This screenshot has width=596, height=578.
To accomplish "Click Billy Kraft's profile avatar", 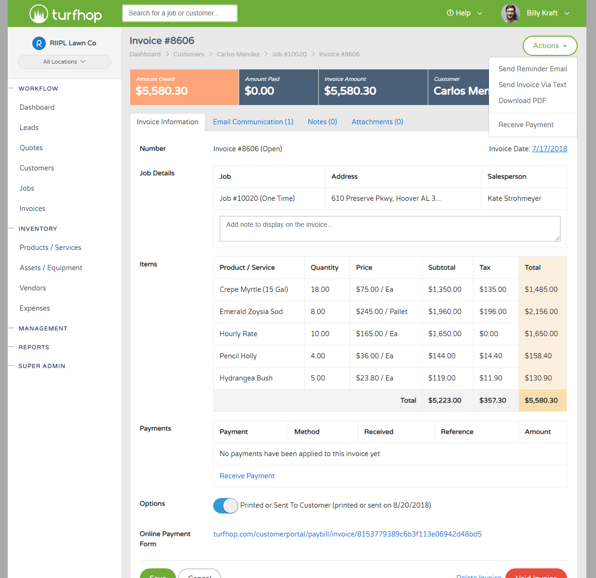I will click(x=510, y=13).
